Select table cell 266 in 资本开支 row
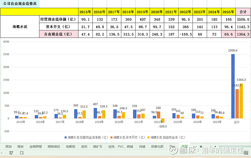251x158 pixels. click(x=185, y=27)
